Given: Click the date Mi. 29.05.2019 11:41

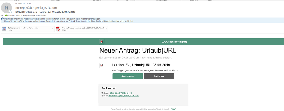Looking at the screenshot, I should (23, 3).
